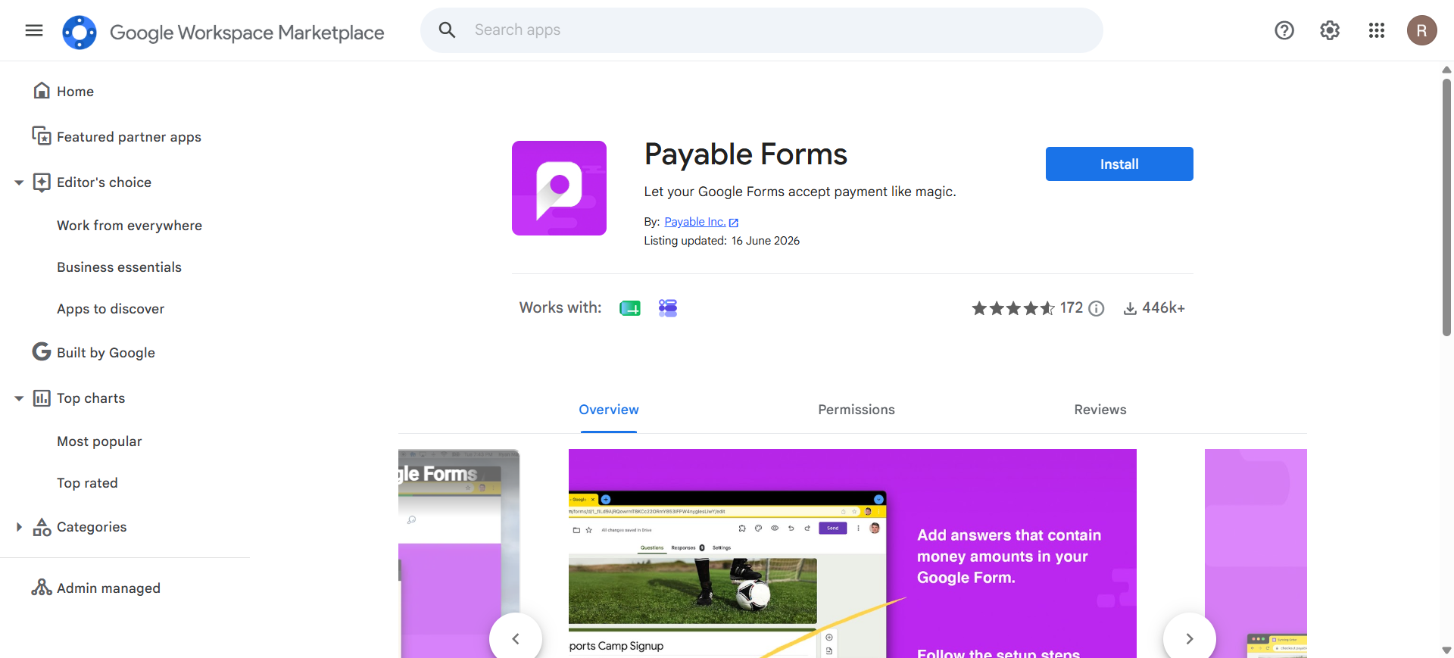The image size is (1454, 658).
Task: Select Editor's choice label
Action: (104, 182)
